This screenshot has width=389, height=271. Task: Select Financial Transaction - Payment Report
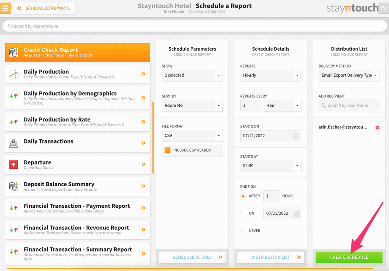pos(77,209)
